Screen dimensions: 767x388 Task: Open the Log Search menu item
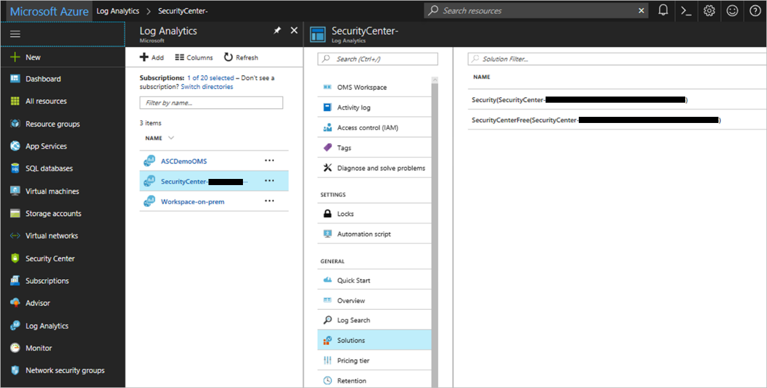[x=353, y=320]
